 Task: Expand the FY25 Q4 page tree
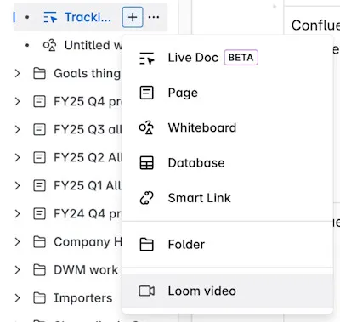click(x=18, y=101)
